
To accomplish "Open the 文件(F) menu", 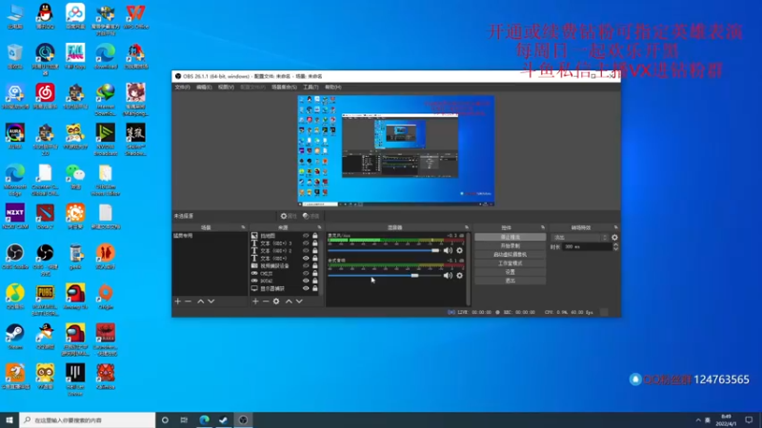I will click(182, 88).
